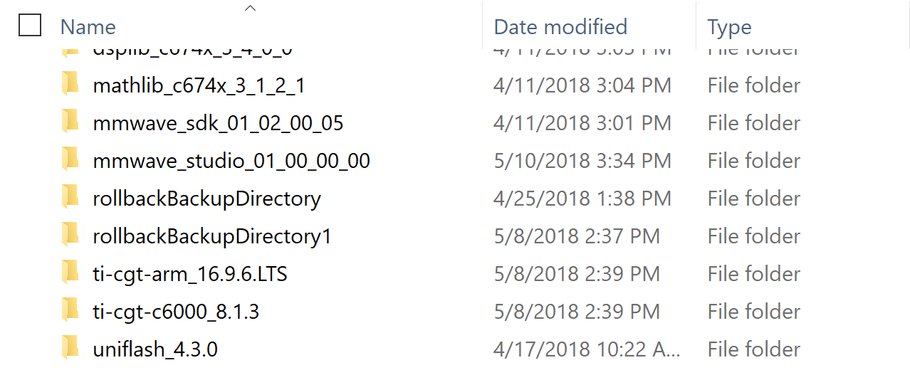Sort files by the Name column header
910x375 pixels.
click(x=88, y=27)
